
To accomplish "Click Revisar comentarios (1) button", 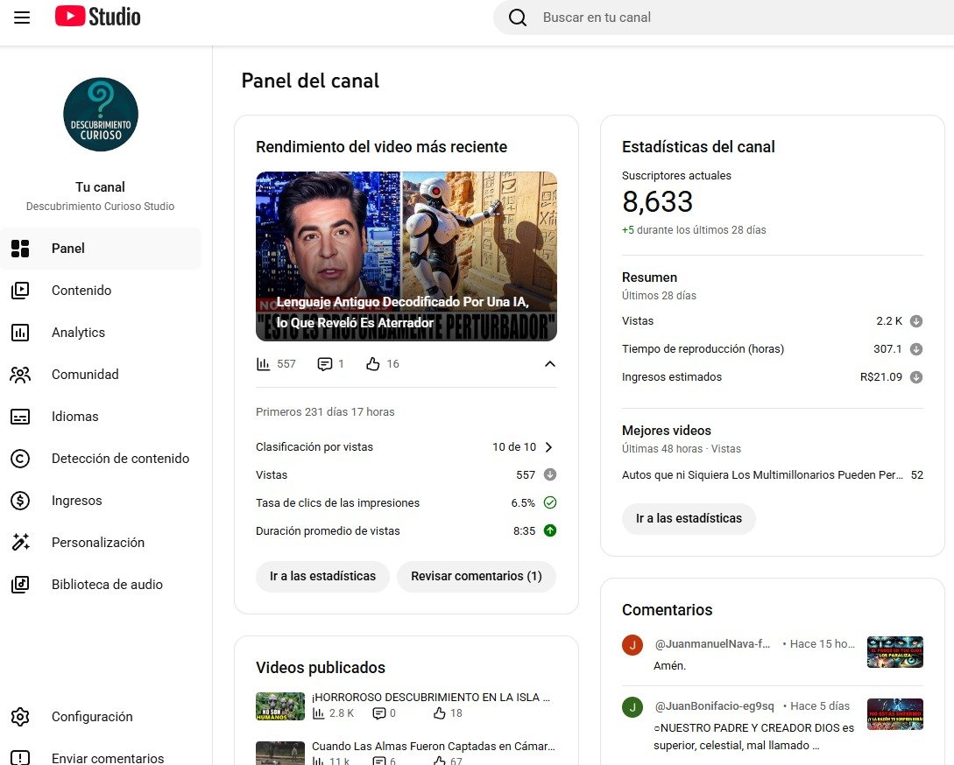I will (477, 576).
